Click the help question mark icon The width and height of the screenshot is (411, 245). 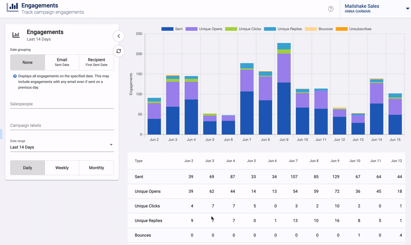330,9
